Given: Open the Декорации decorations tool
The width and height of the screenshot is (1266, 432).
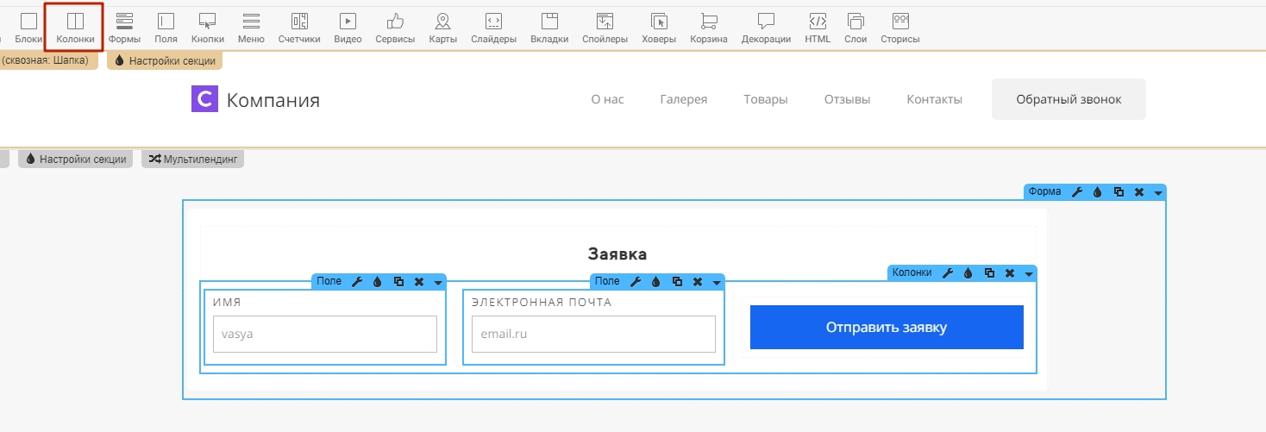Looking at the screenshot, I should pyautogui.click(x=766, y=28).
